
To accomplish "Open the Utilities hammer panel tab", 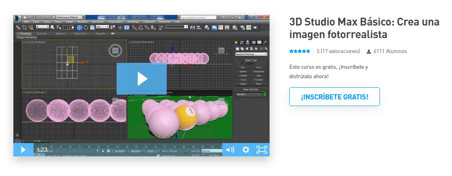I will tap(265, 42).
